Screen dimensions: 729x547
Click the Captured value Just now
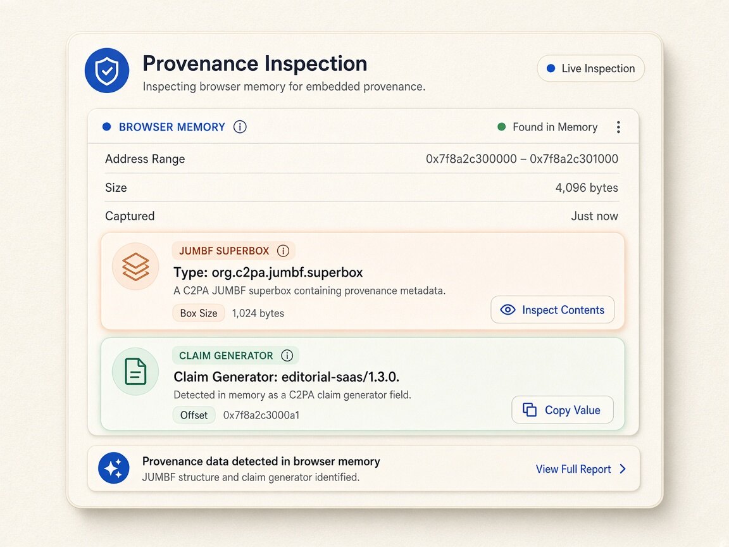coord(595,216)
